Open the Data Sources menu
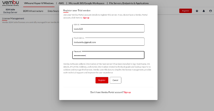Screen dimensions: 214x111 pos(53,11)
